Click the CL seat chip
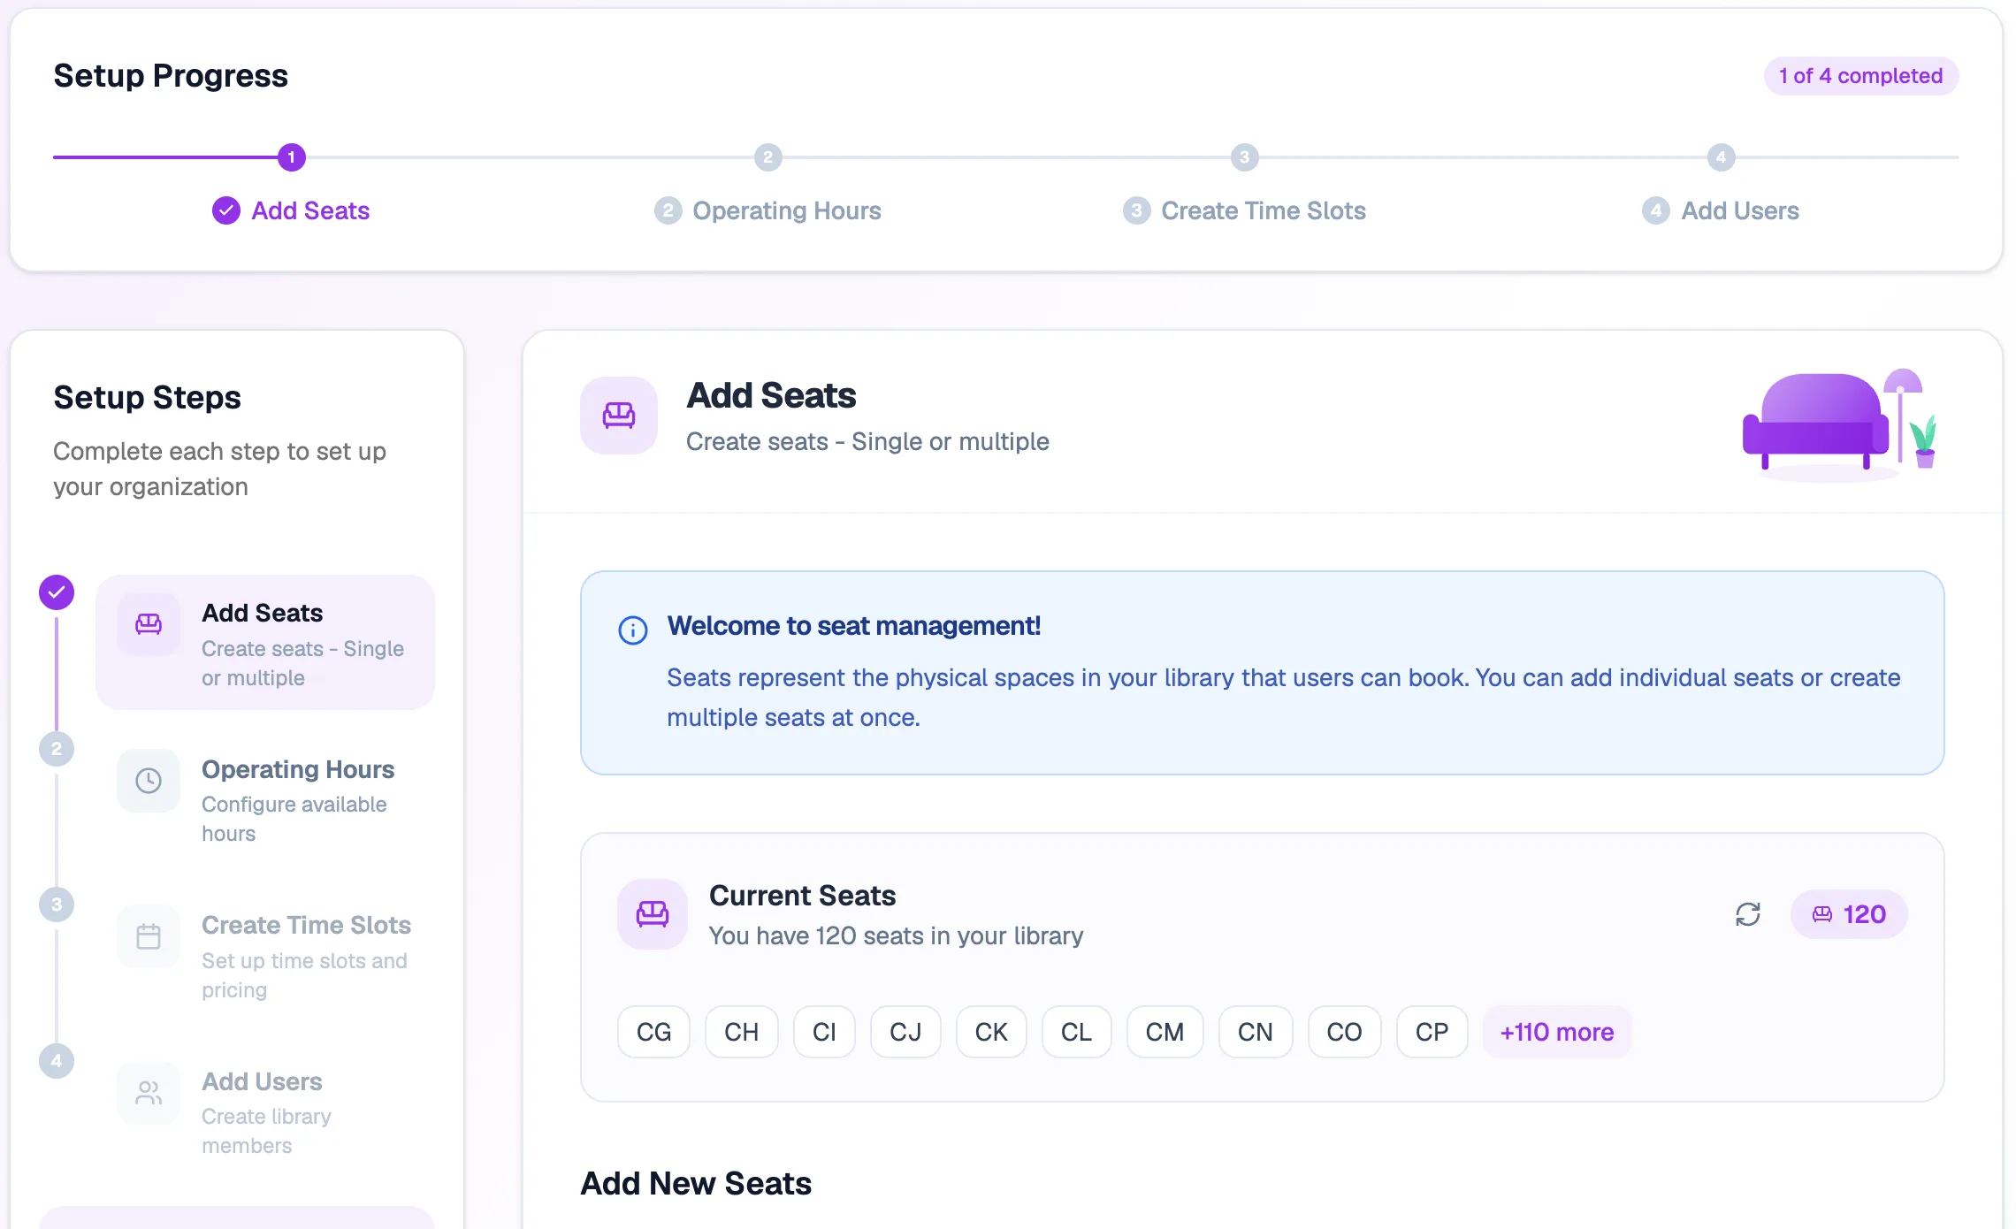The height and width of the screenshot is (1229, 2016). 1076,1032
